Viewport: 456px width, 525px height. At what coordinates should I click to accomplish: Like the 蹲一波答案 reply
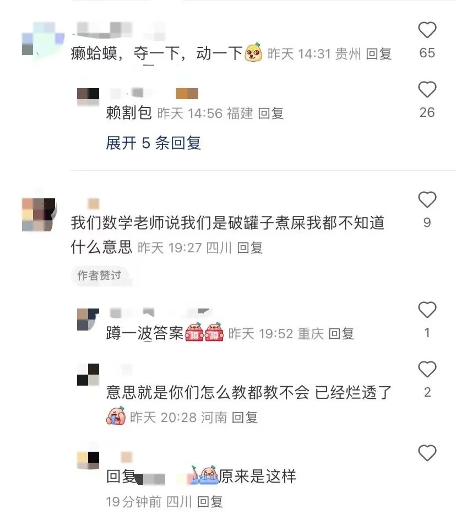tap(427, 310)
